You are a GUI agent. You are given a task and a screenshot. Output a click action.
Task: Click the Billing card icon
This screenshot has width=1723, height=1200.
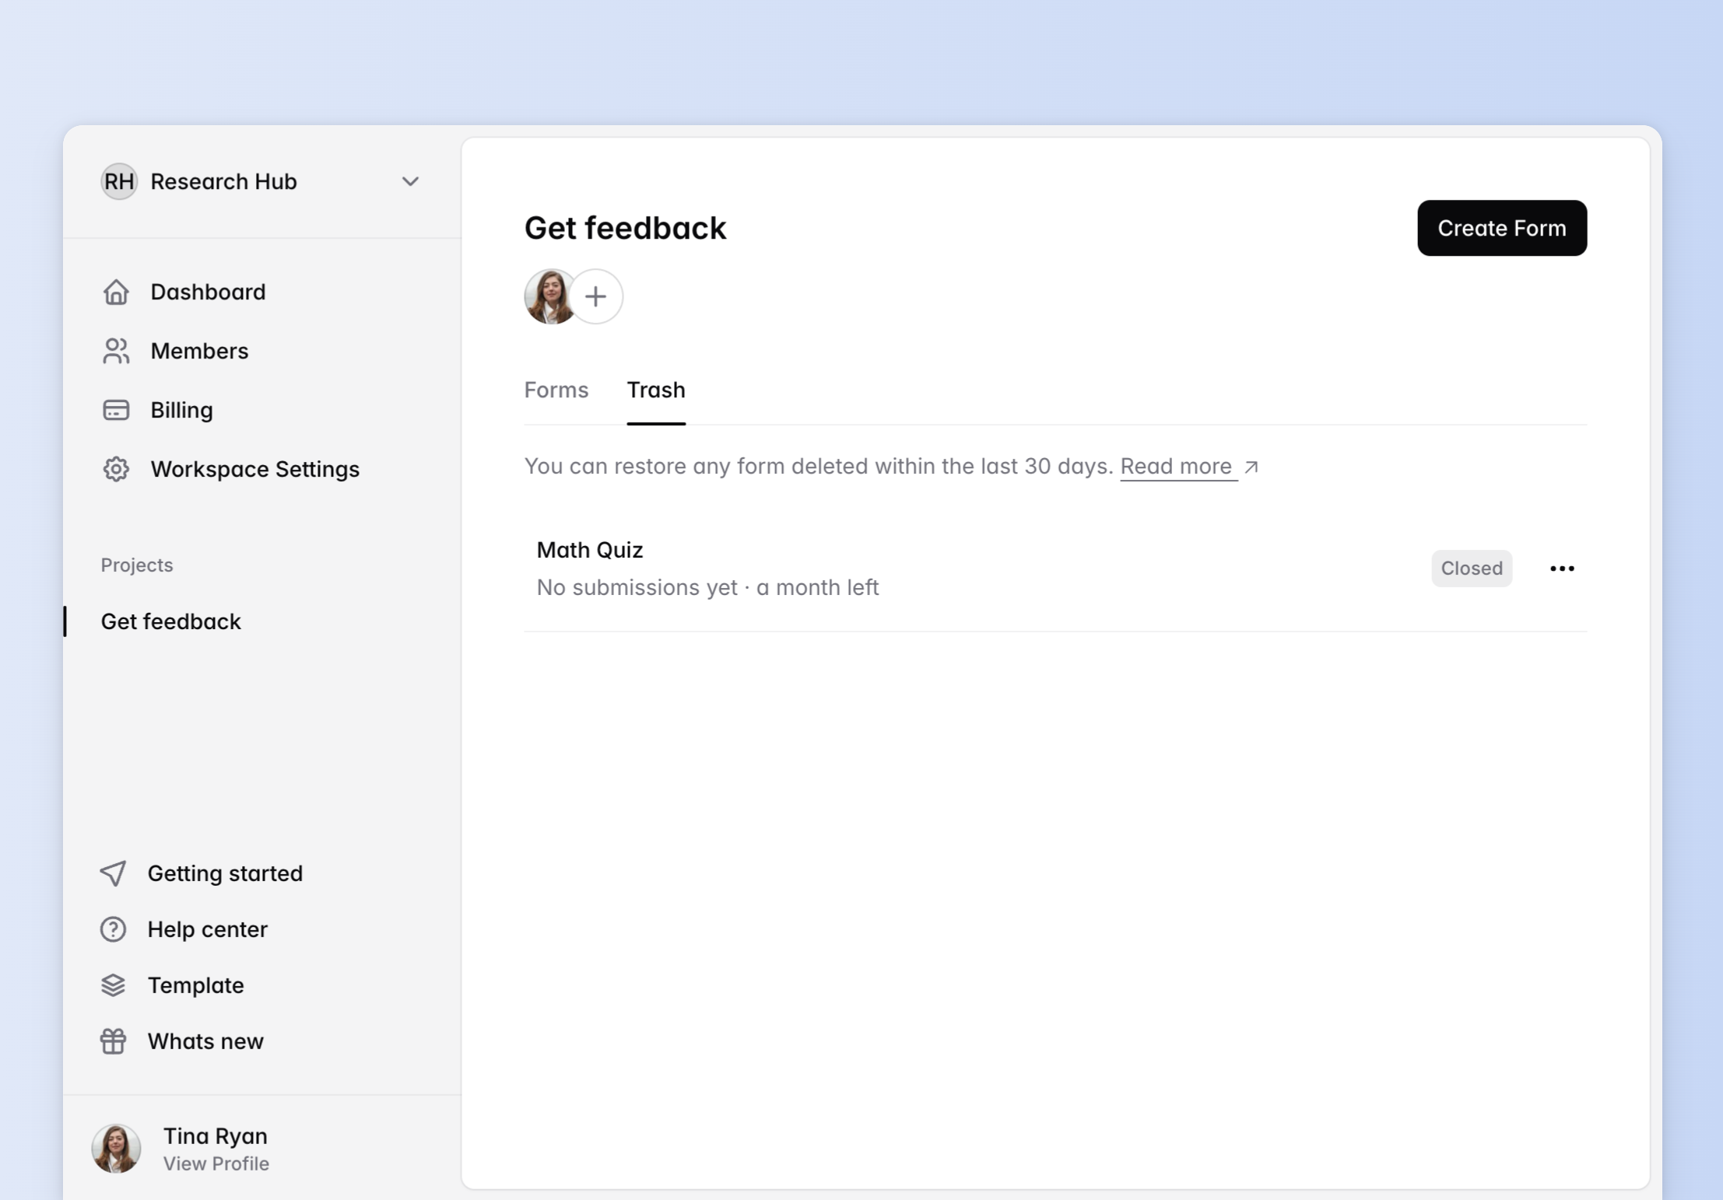tap(116, 410)
